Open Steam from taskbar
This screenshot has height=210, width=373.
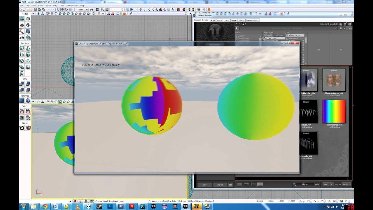point(99,206)
